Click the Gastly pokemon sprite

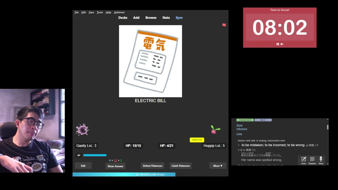click(82, 130)
